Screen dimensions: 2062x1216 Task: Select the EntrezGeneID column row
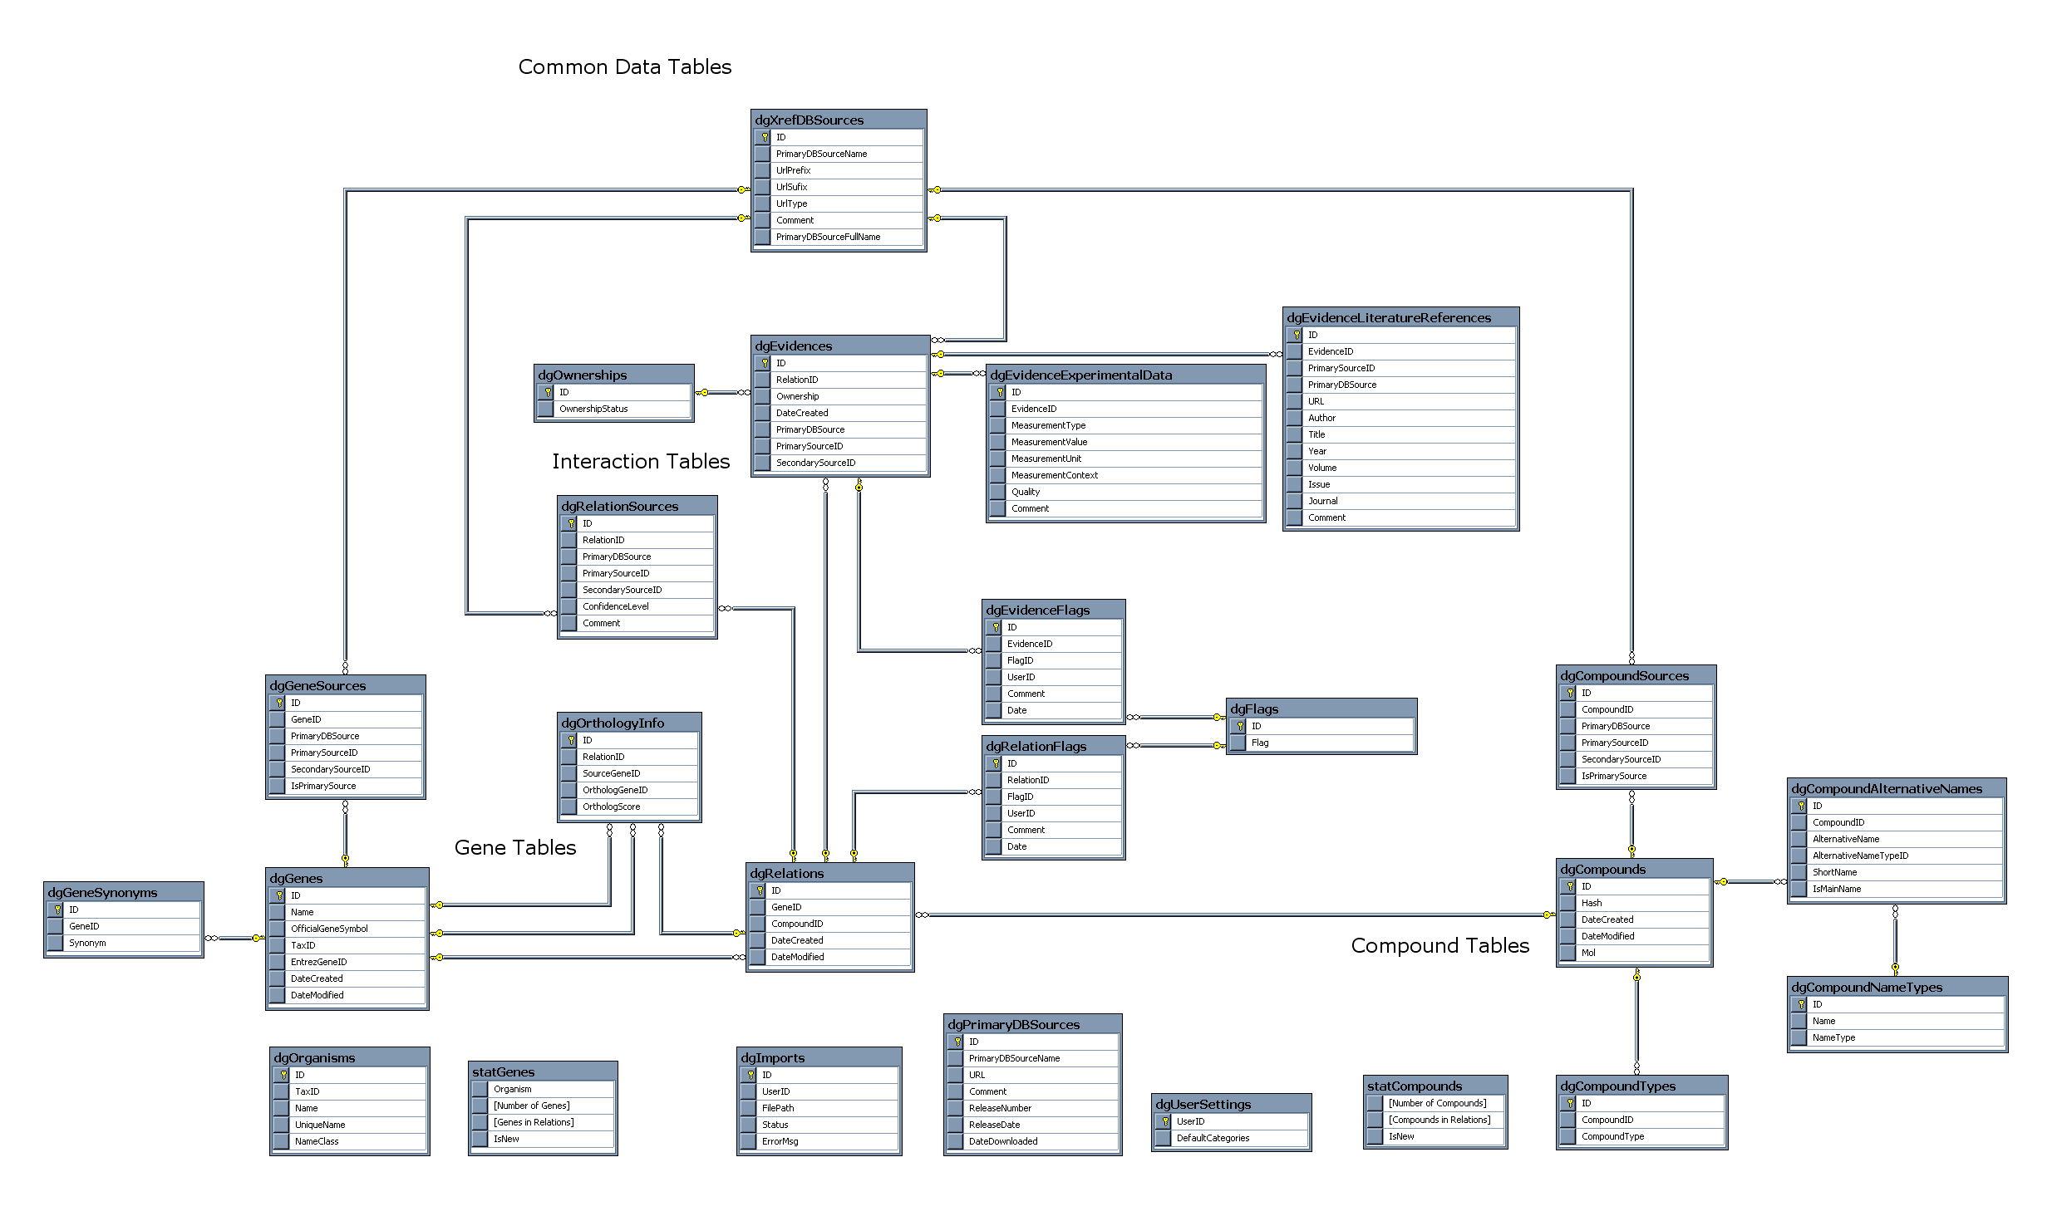(347, 962)
